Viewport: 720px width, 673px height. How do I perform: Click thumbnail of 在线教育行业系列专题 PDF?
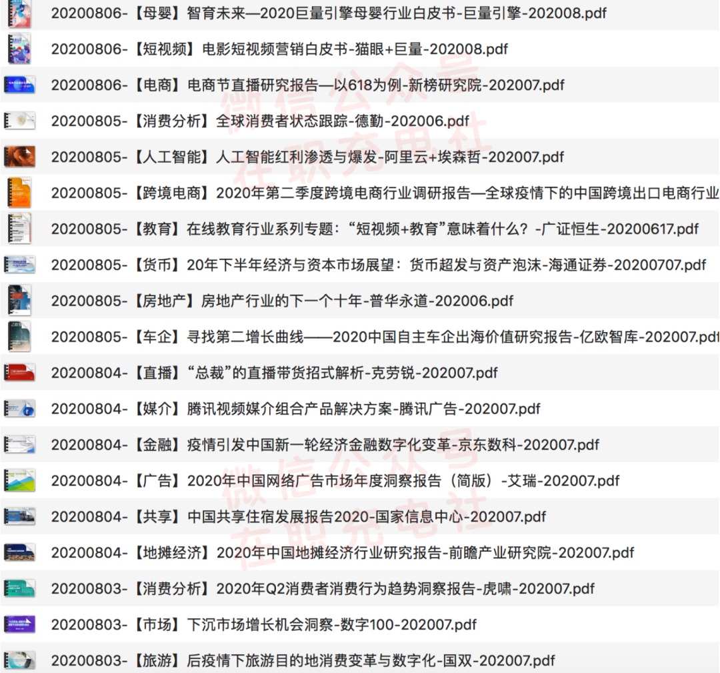pyautogui.click(x=20, y=229)
